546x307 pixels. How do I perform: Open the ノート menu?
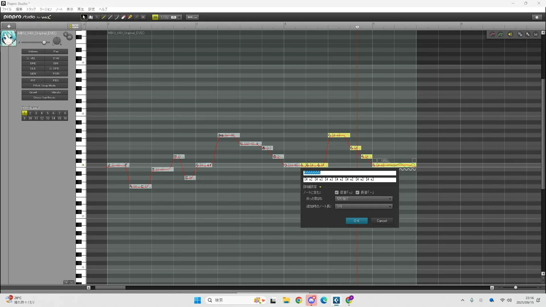[x=59, y=9]
